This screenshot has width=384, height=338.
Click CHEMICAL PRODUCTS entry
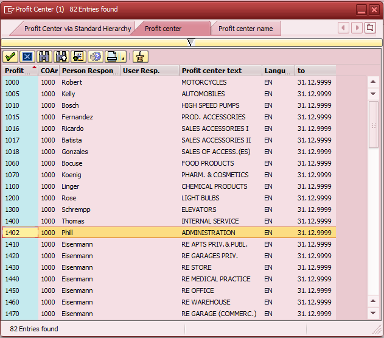214,186
